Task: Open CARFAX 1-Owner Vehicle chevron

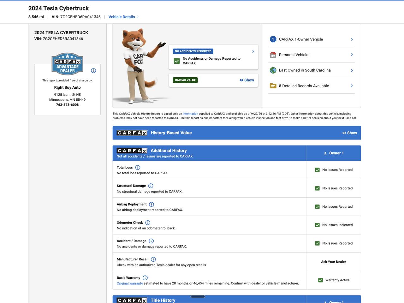Action: click(352, 39)
